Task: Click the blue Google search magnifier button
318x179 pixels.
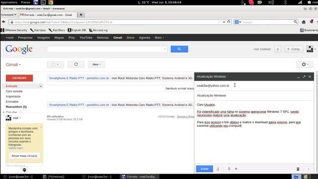Action: tap(179, 49)
